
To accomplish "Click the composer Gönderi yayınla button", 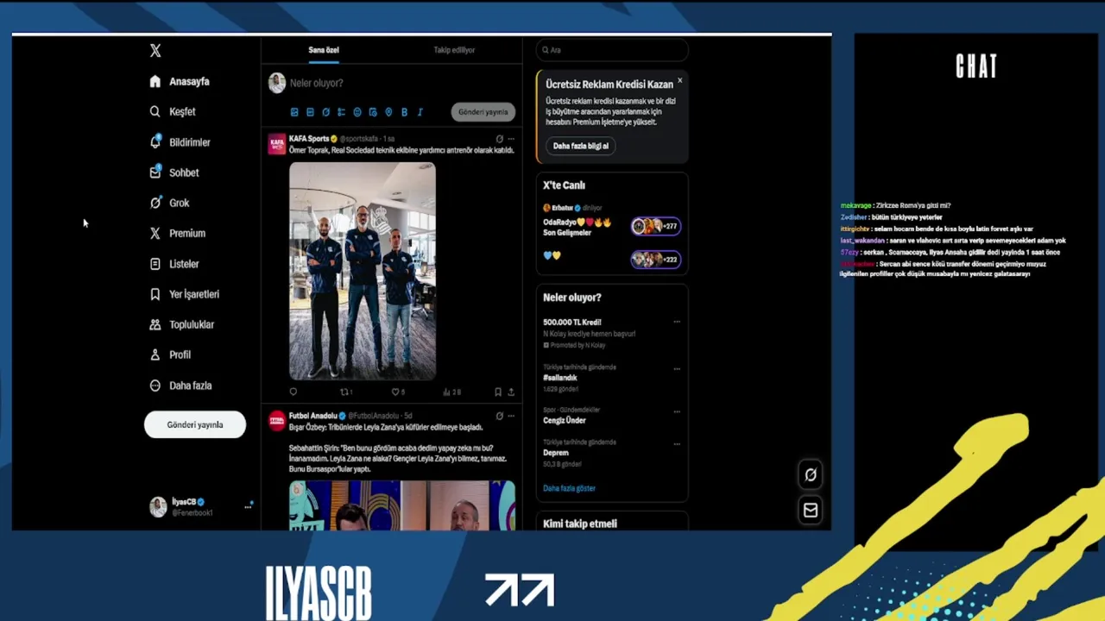I will pos(483,112).
